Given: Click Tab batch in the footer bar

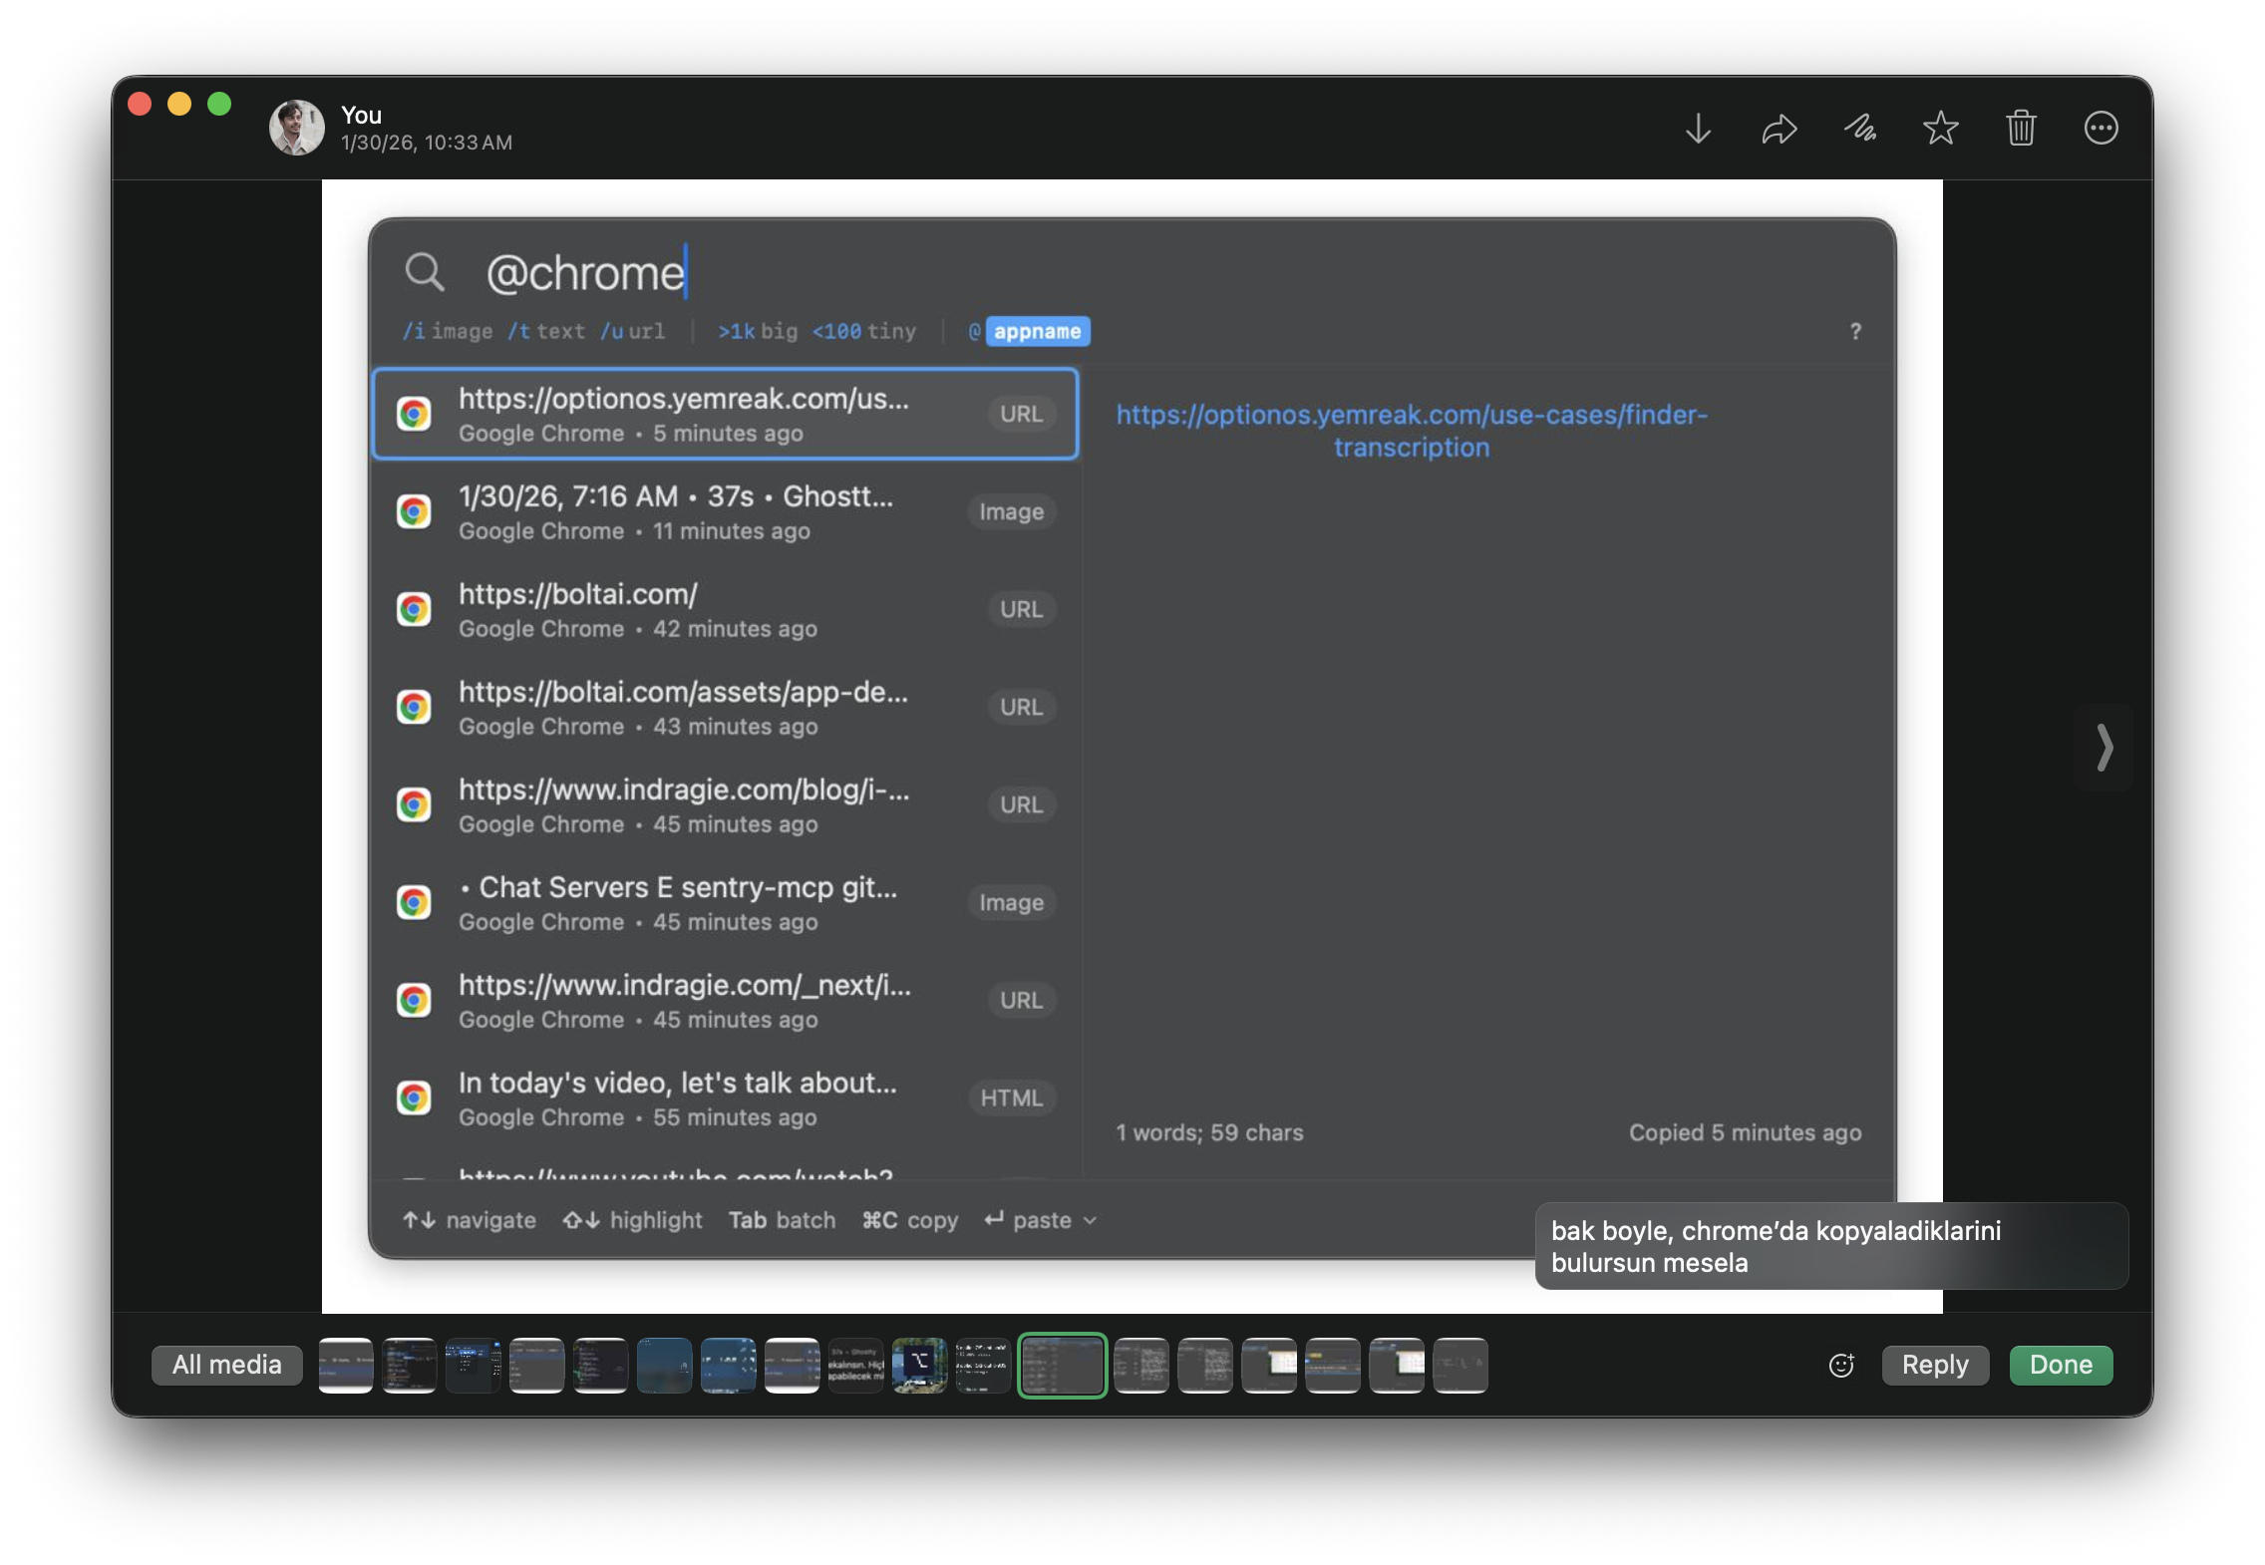Looking at the screenshot, I should (x=783, y=1219).
